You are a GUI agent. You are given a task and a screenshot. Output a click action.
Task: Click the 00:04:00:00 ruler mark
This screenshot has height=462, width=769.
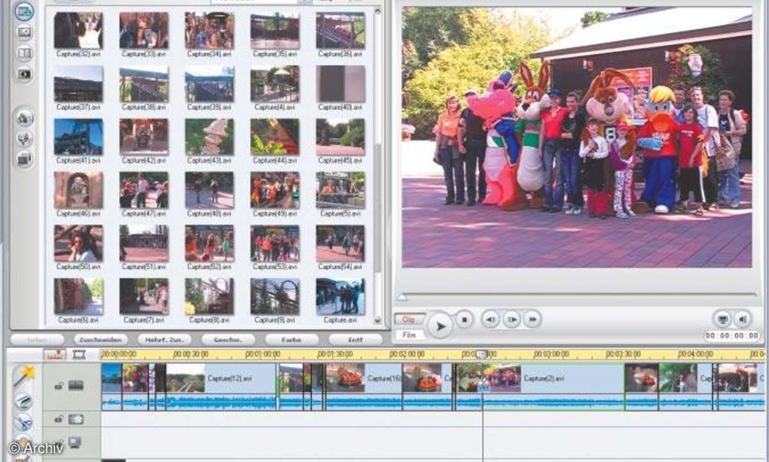click(695, 354)
